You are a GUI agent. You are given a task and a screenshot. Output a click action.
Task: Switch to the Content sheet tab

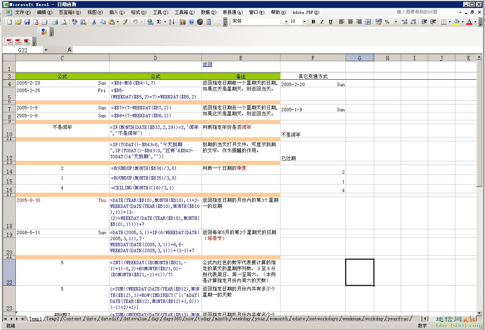point(72,319)
